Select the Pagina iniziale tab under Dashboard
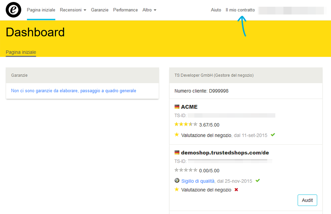331x214 pixels. click(21, 52)
